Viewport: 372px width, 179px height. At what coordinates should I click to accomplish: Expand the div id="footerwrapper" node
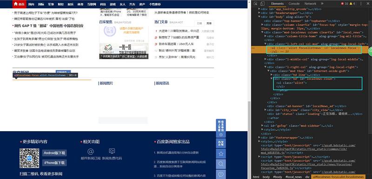259,137
